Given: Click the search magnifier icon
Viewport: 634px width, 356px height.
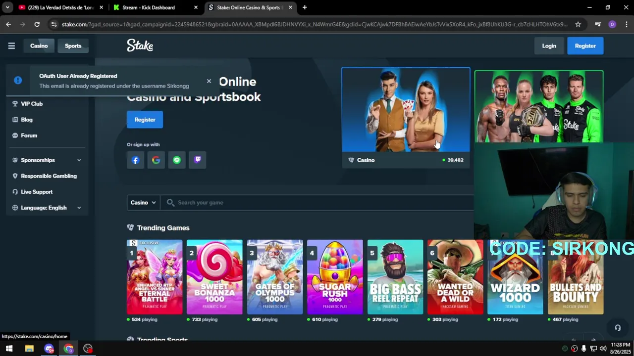Looking at the screenshot, I should [x=170, y=202].
